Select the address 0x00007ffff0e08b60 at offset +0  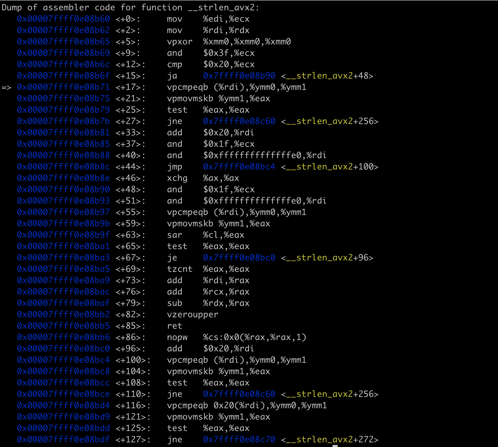point(63,19)
